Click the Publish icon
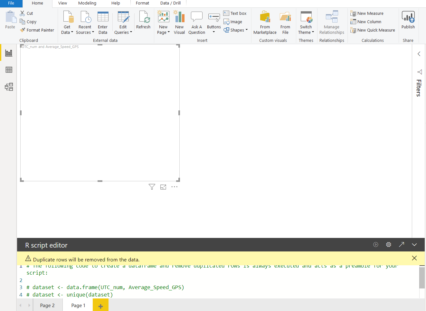Viewport: 426px width, 311px height. [408, 17]
